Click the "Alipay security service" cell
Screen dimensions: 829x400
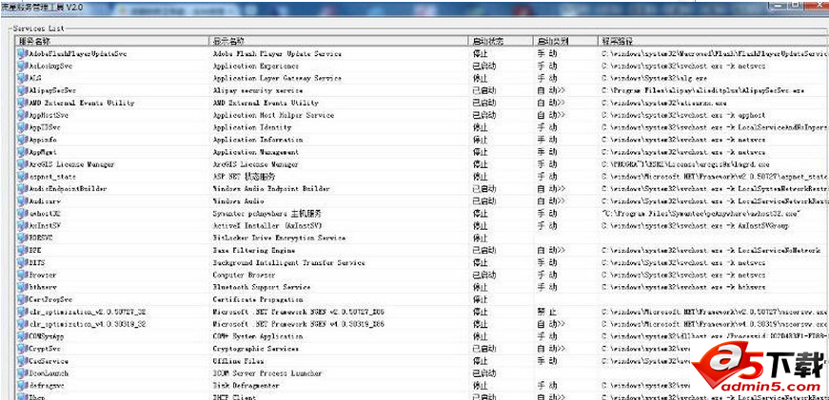(258, 91)
